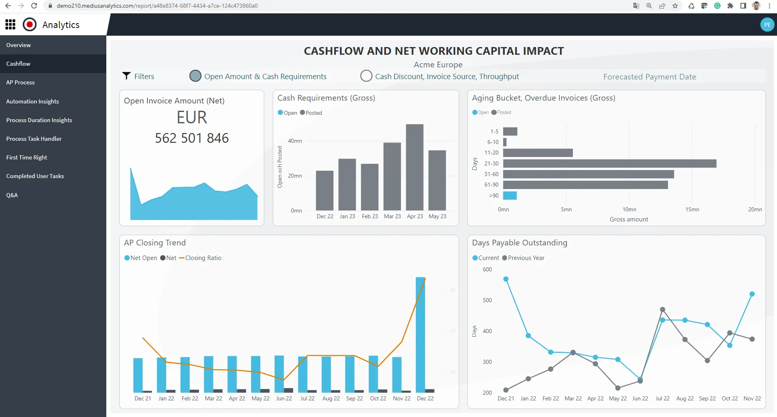Click the Current legend dot in DPO chart
The image size is (777, 417).
475,258
